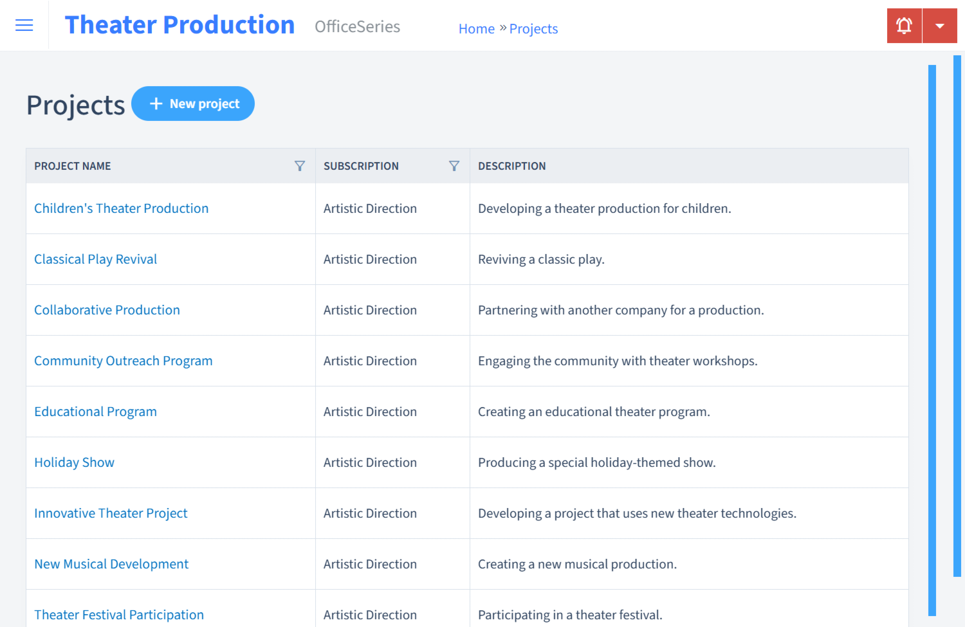Image resolution: width=965 pixels, height=627 pixels.
Task: Open the Community Outreach Program project
Action: click(x=123, y=361)
